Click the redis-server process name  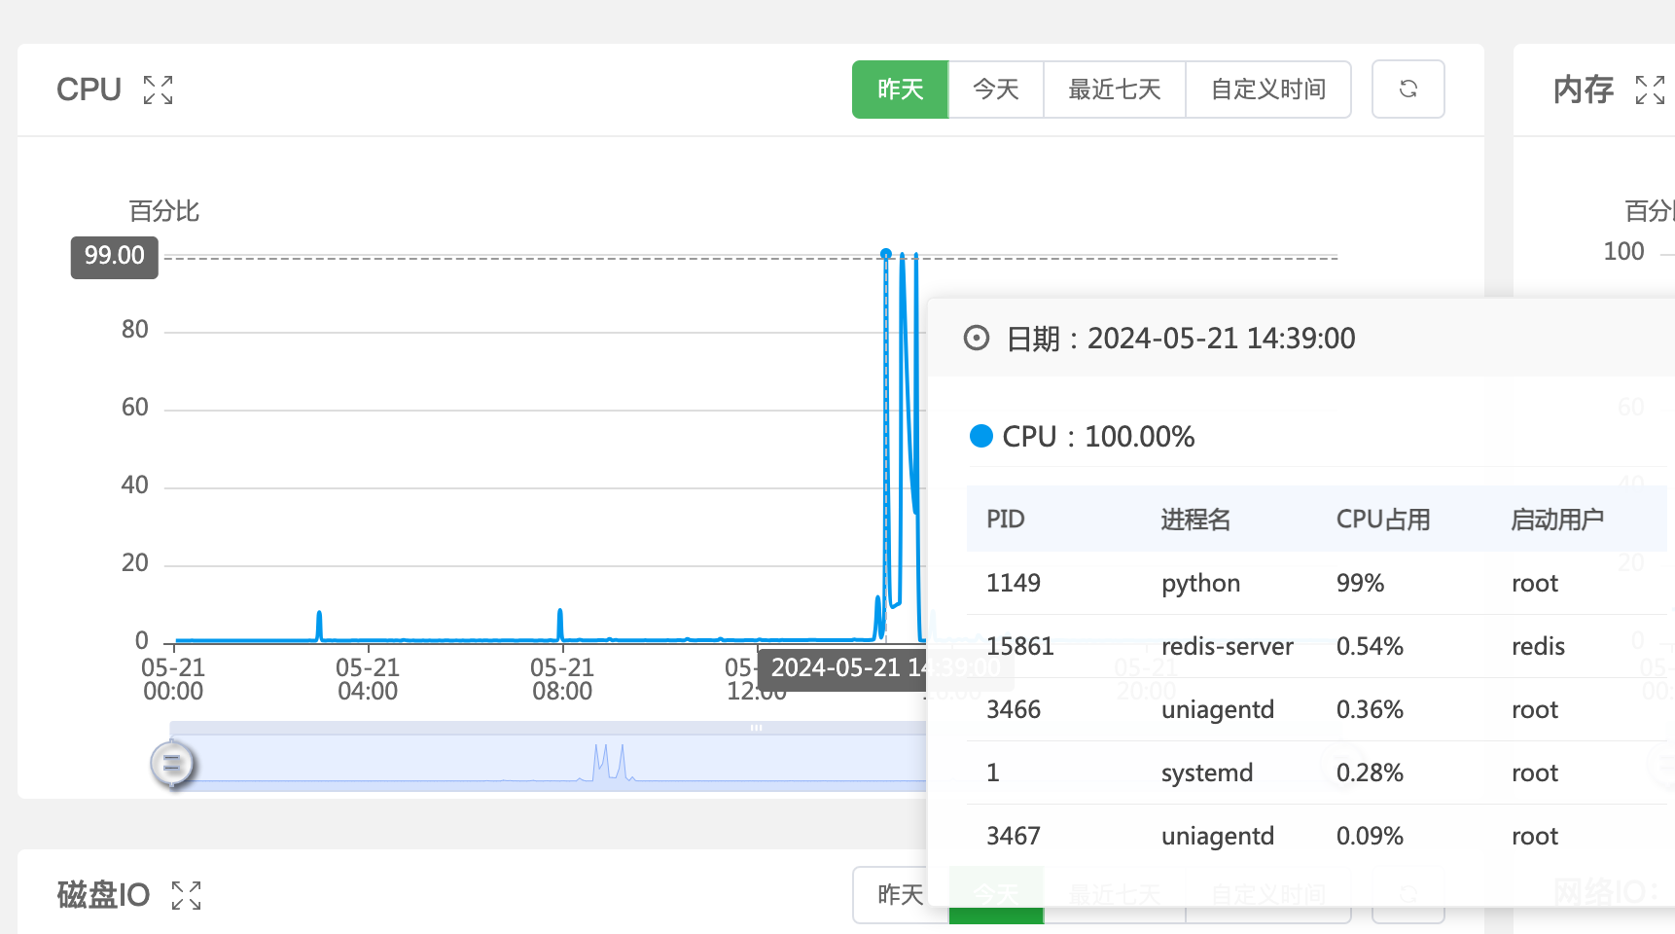pos(1228,646)
